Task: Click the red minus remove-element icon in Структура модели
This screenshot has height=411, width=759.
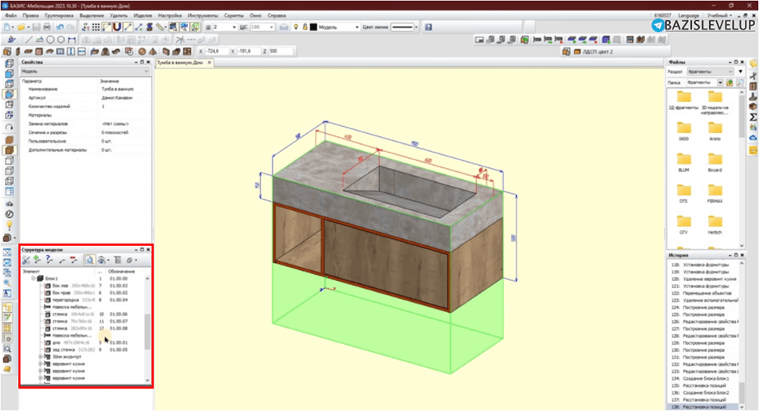Action: tap(73, 260)
